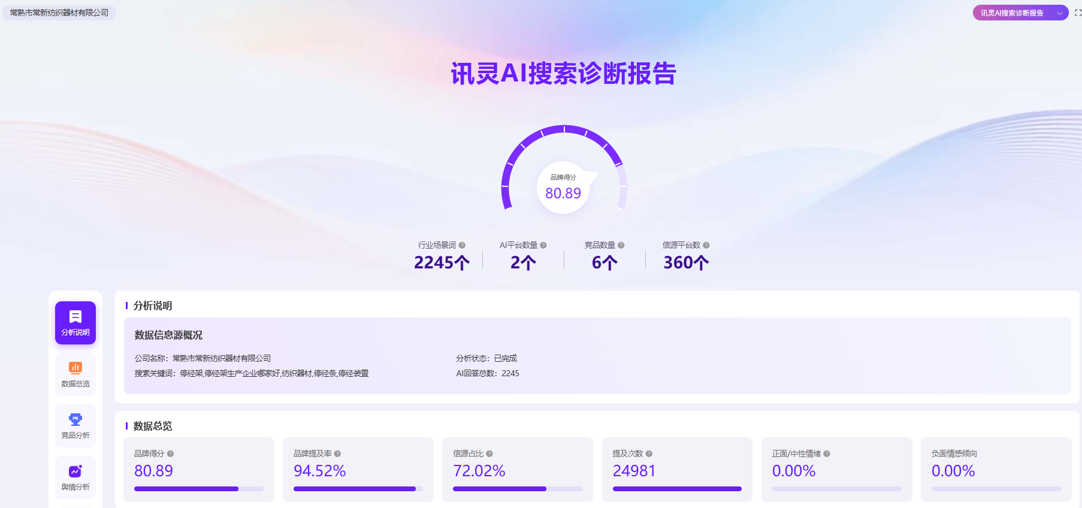This screenshot has width=1082, height=508.
Task: Open the 分析说明 sidebar section
Action: (x=75, y=323)
